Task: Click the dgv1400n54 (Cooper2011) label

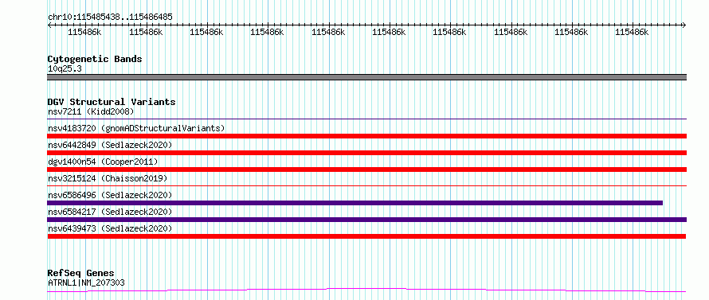Action: (103, 162)
